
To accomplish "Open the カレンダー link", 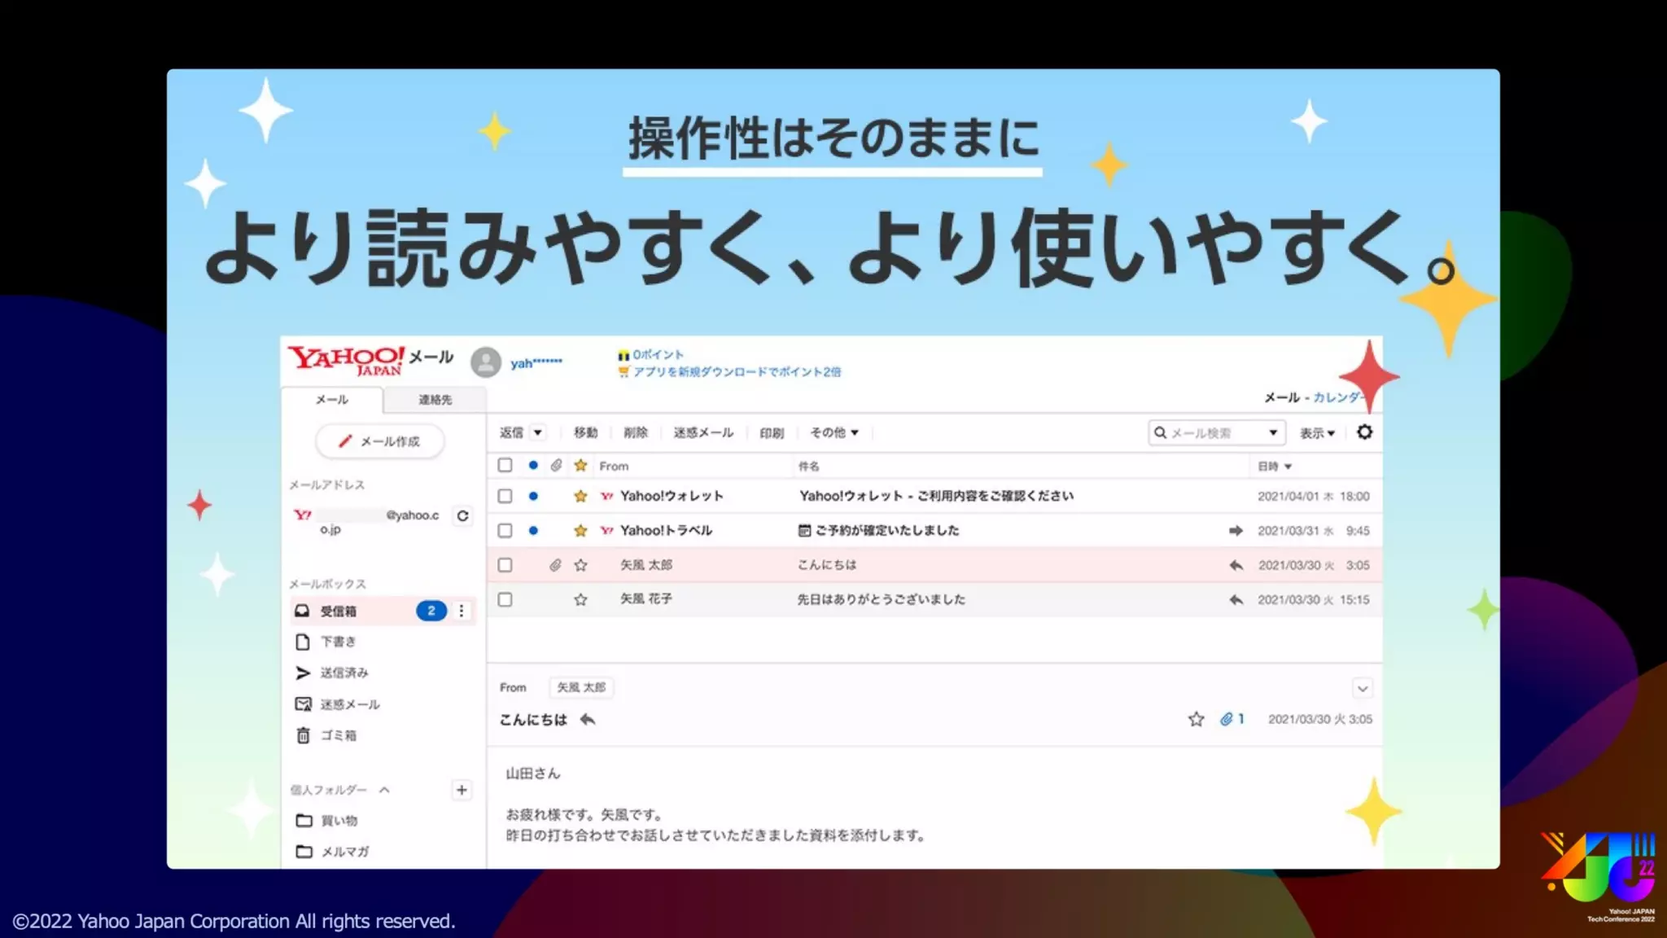I will point(1337,397).
